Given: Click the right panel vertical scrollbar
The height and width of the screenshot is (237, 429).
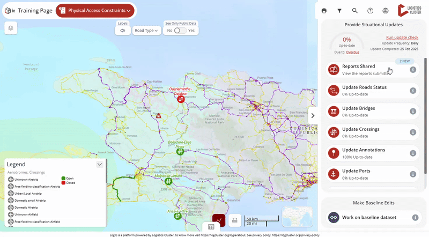Looking at the screenshot, I should pyautogui.click(x=425, y=115).
